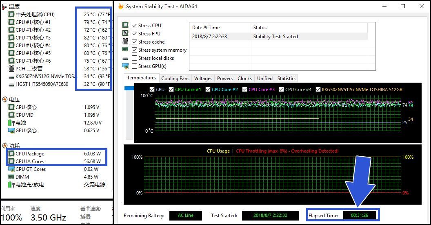Click the Stress system memory RAM icon
The width and height of the screenshot is (431, 225).
(125, 50)
